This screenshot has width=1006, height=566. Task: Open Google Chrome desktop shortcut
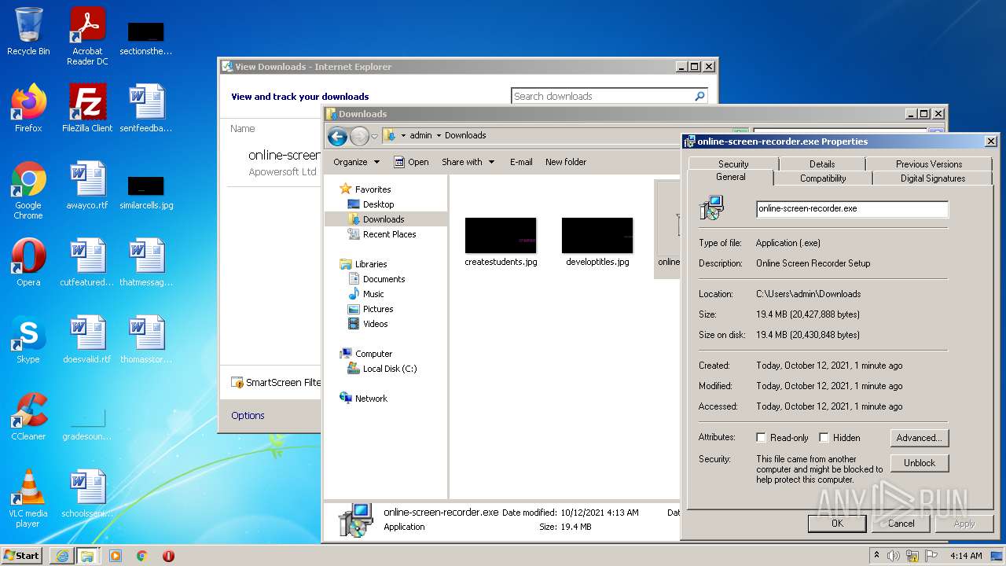point(28,190)
